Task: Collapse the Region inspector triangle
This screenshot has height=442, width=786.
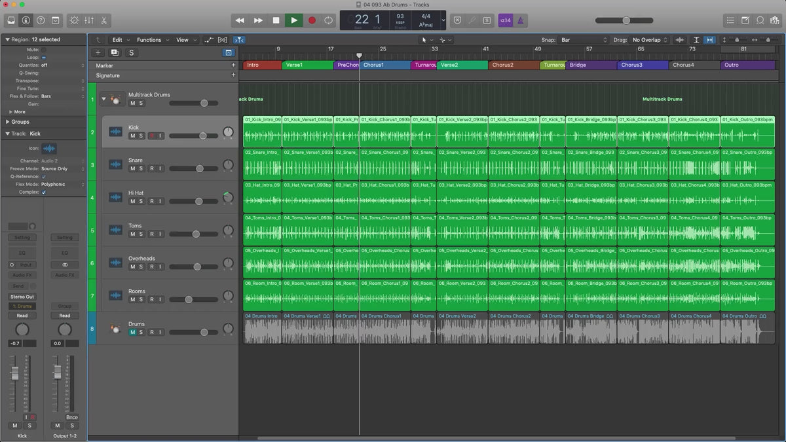Action: pos(7,39)
